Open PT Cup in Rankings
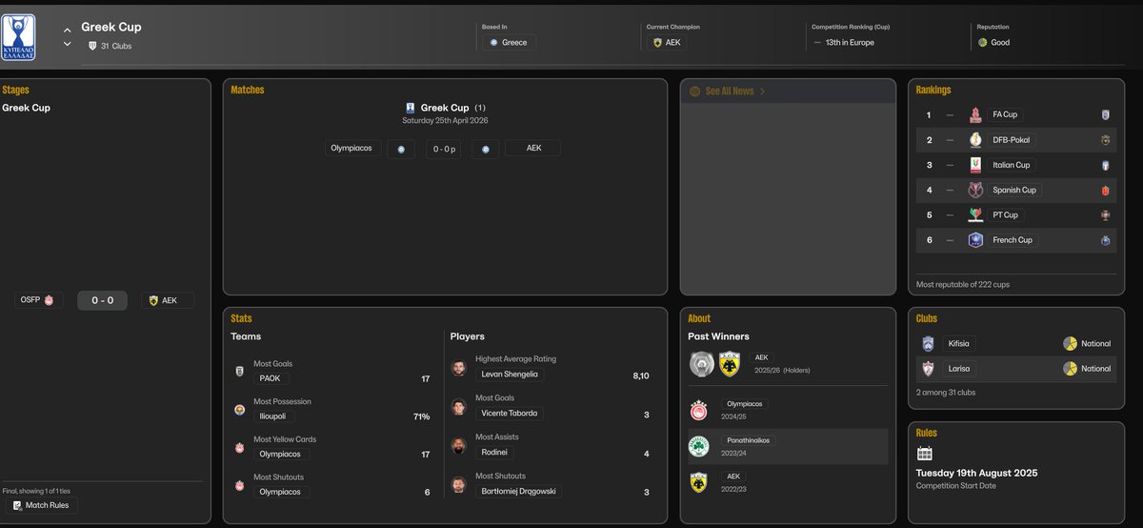 click(1005, 214)
